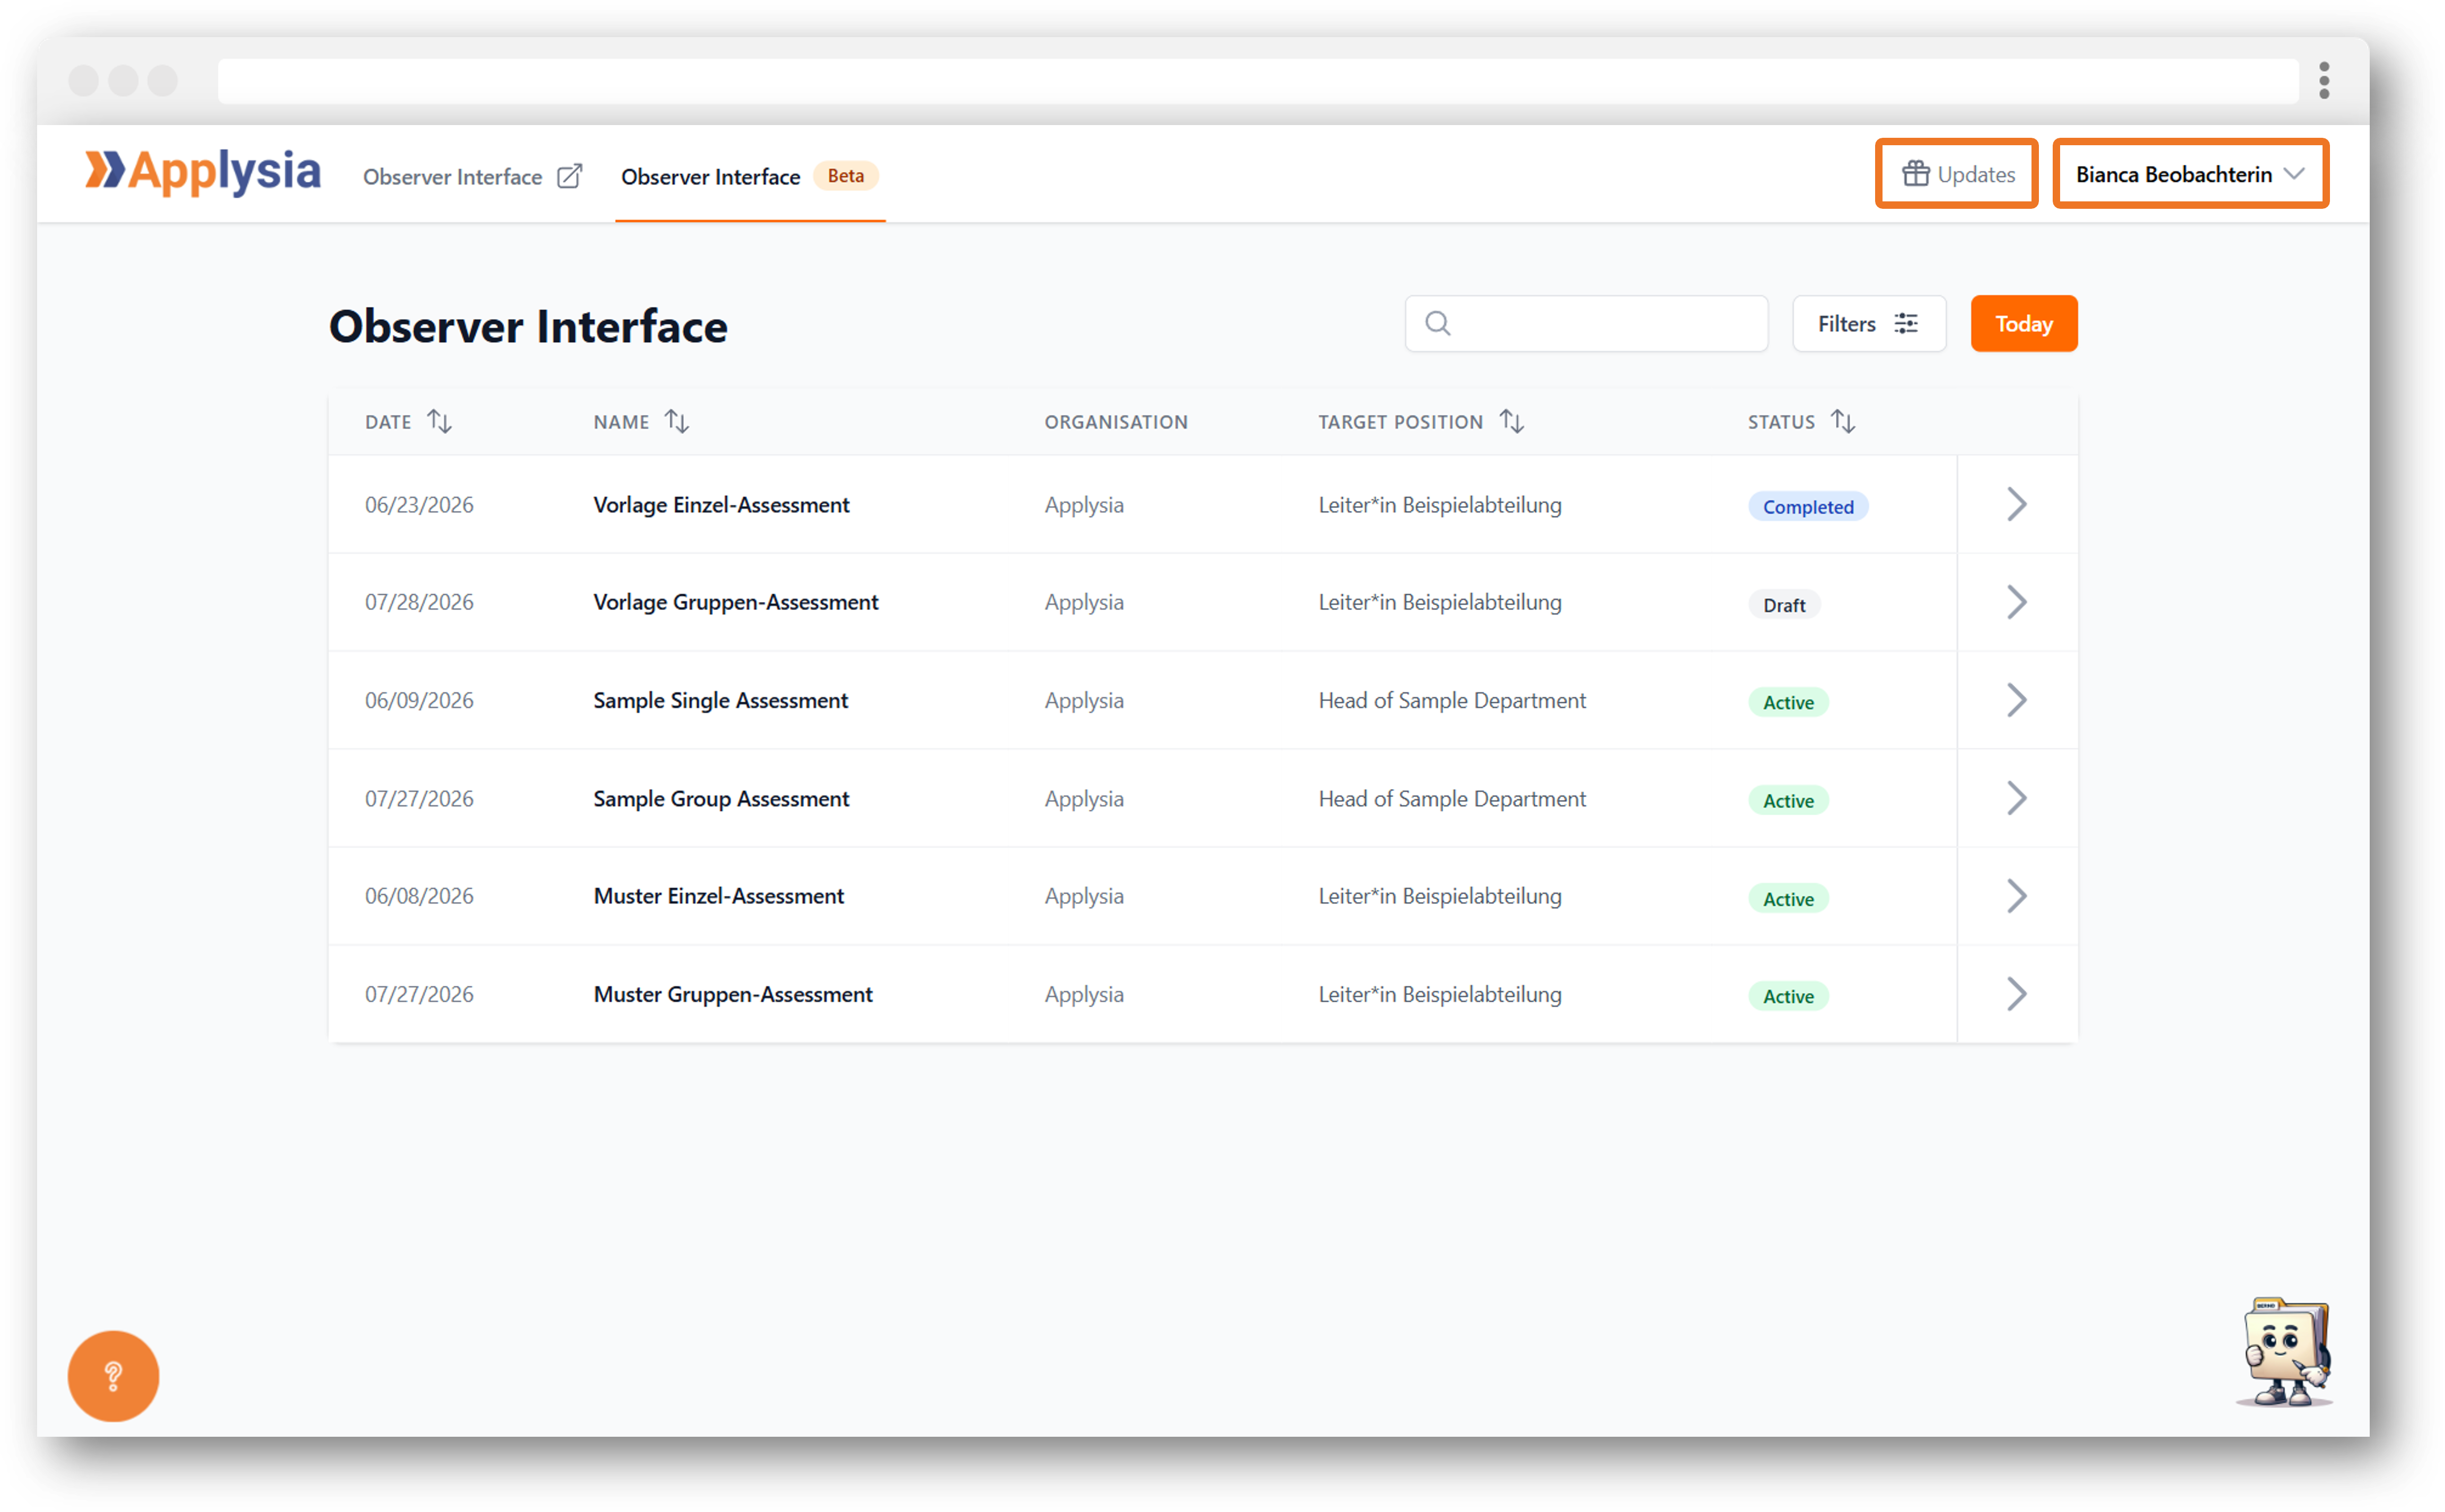Click Active badge of Sample Single Assessment
Image resolution: width=2445 pixels, height=1512 pixels.
(x=1787, y=702)
